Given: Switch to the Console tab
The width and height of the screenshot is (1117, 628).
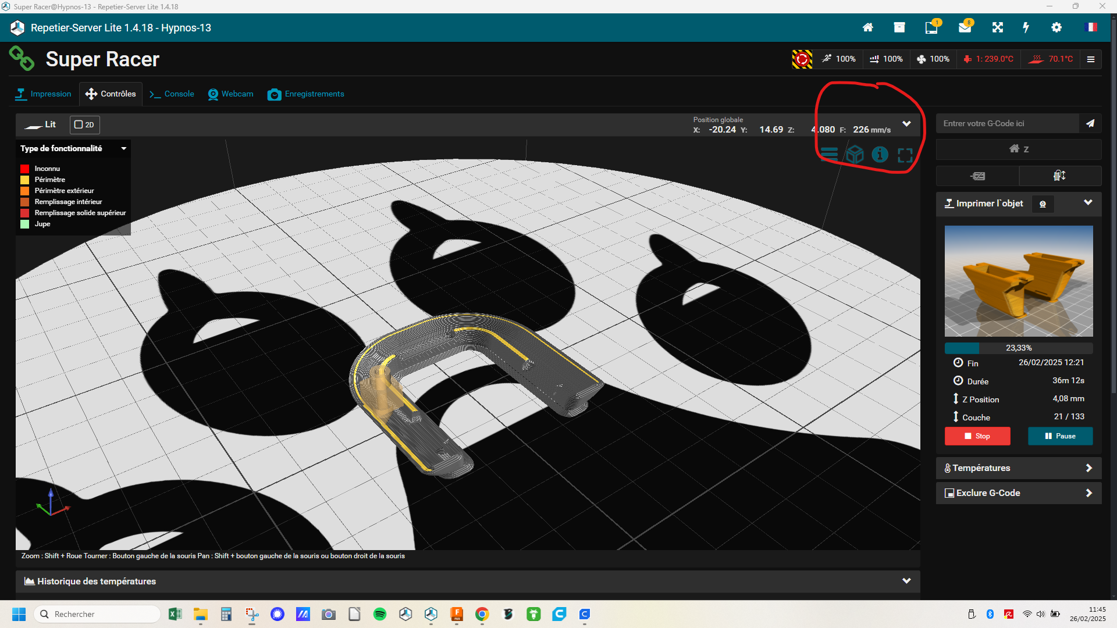Looking at the screenshot, I should pos(172,94).
